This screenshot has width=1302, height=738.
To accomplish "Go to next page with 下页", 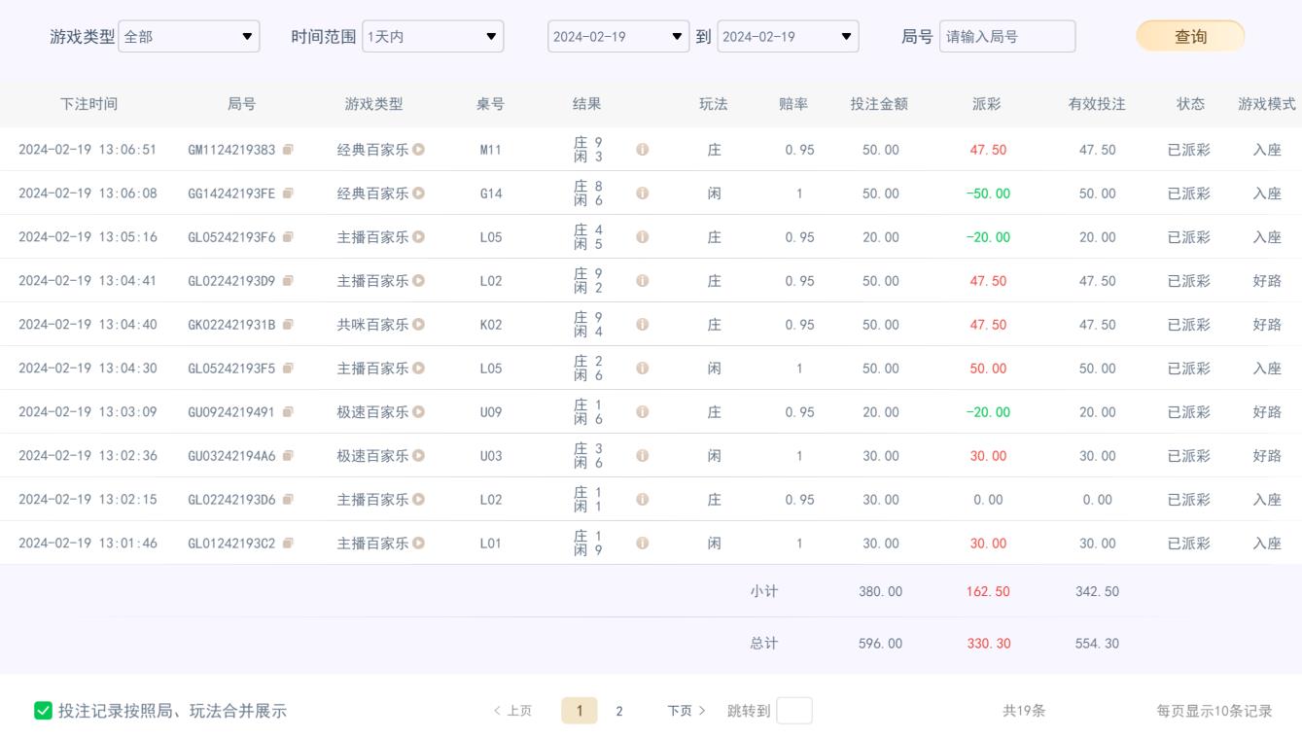I will coord(686,711).
